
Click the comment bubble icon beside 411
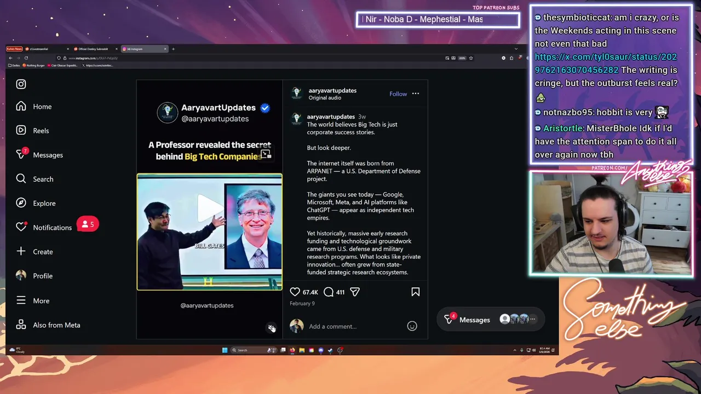(x=329, y=292)
